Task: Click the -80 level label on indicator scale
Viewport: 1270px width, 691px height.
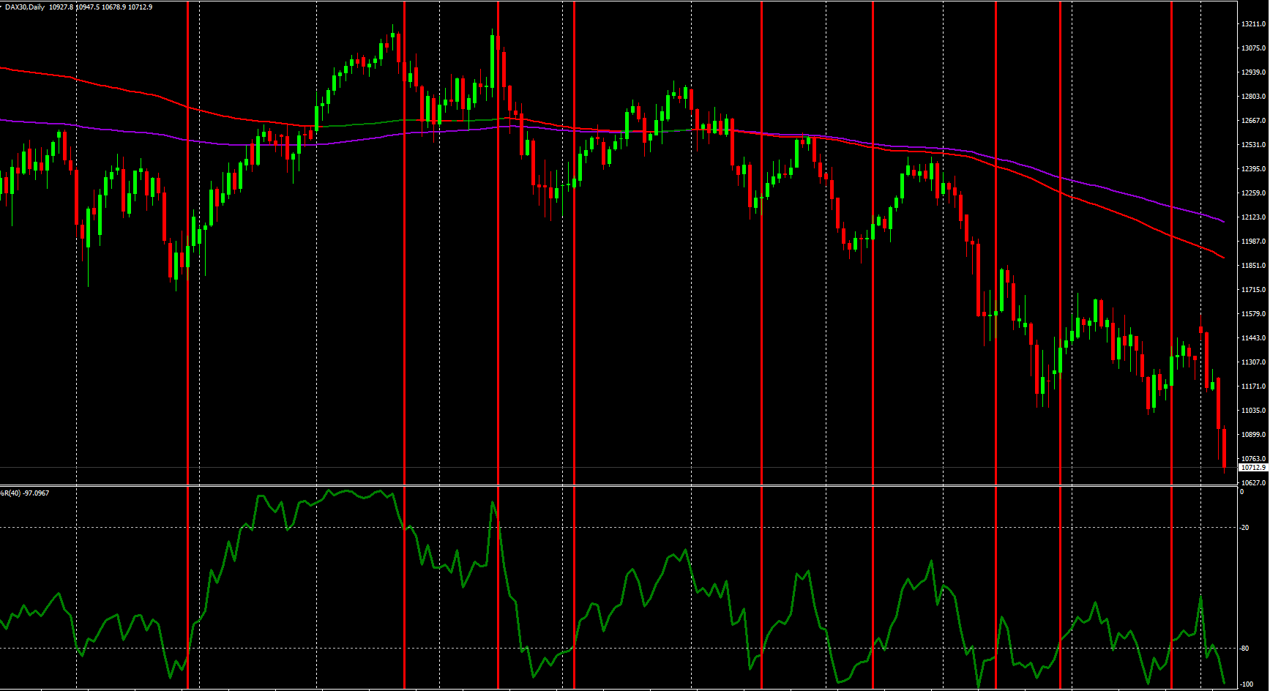Action: pos(1245,649)
